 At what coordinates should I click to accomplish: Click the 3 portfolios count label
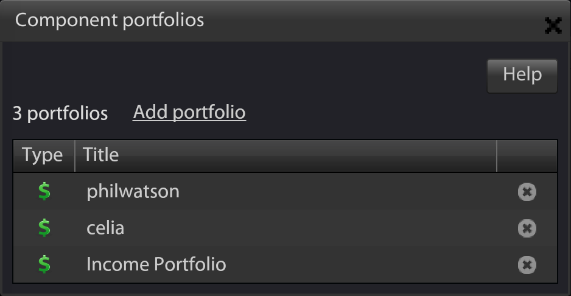pyautogui.click(x=60, y=113)
